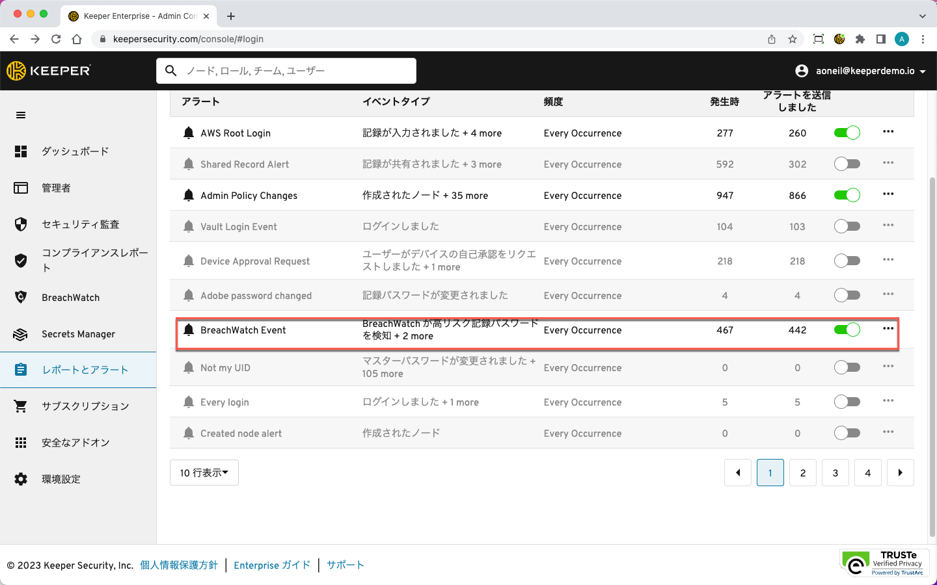Go to page 2 of alerts
Image resolution: width=937 pixels, height=585 pixels.
pyautogui.click(x=803, y=473)
